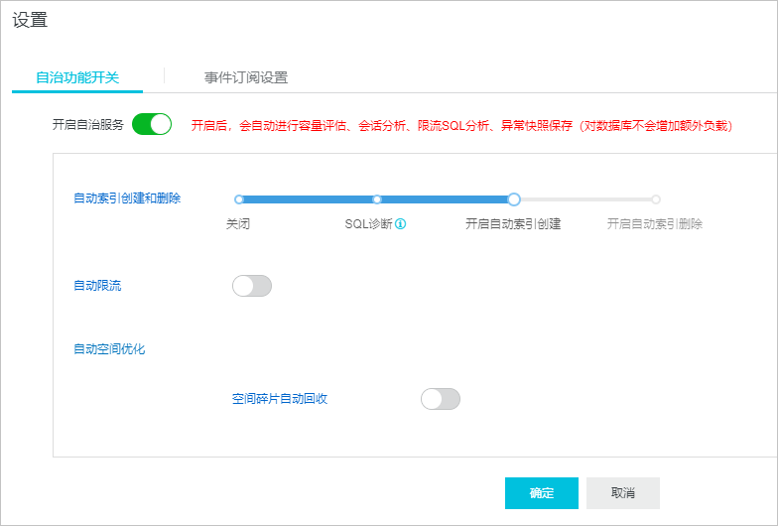Image resolution: width=778 pixels, height=526 pixels.
Task: Open the 自动索引创建和删除 link
Action: pos(127,198)
